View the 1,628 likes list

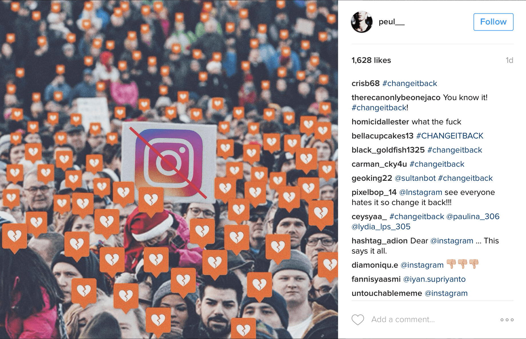tap(371, 60)
